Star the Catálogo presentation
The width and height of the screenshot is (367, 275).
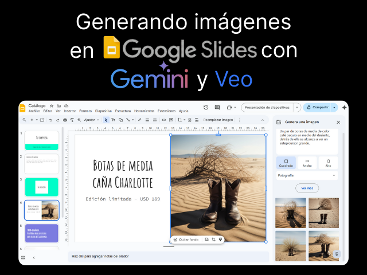click(52, 106)
